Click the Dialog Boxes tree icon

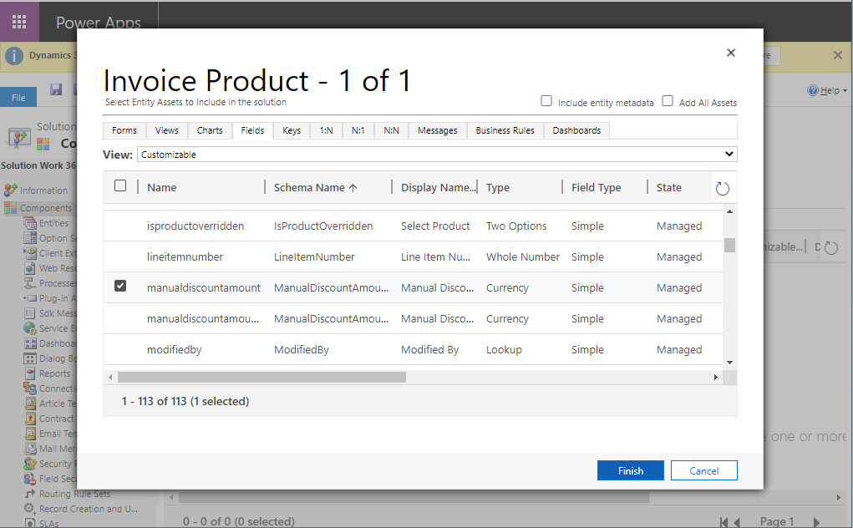pos(30,358)
